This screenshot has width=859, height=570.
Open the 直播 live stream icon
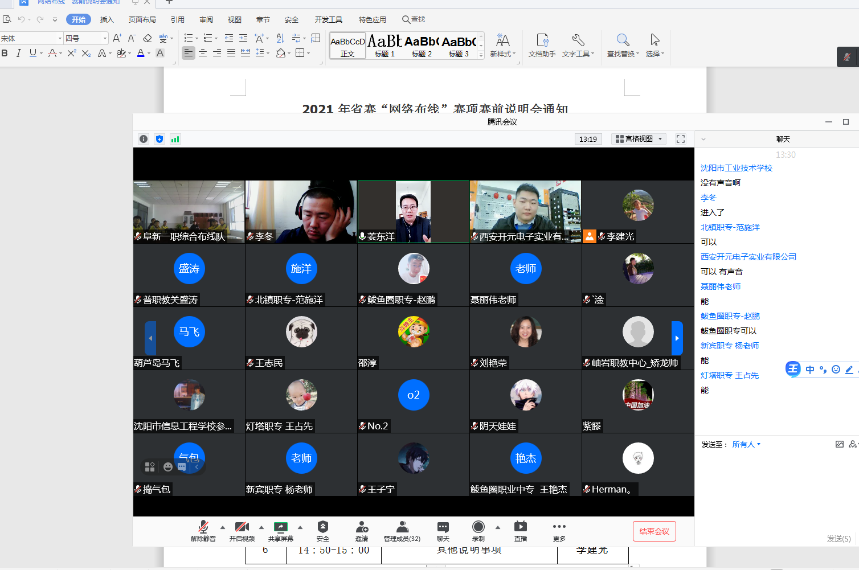coord(521,527)
